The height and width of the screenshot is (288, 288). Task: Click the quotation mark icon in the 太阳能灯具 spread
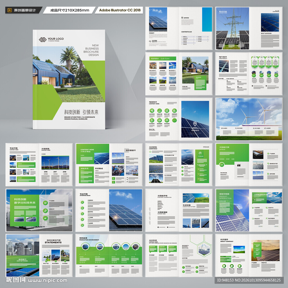tap(239, 165)
